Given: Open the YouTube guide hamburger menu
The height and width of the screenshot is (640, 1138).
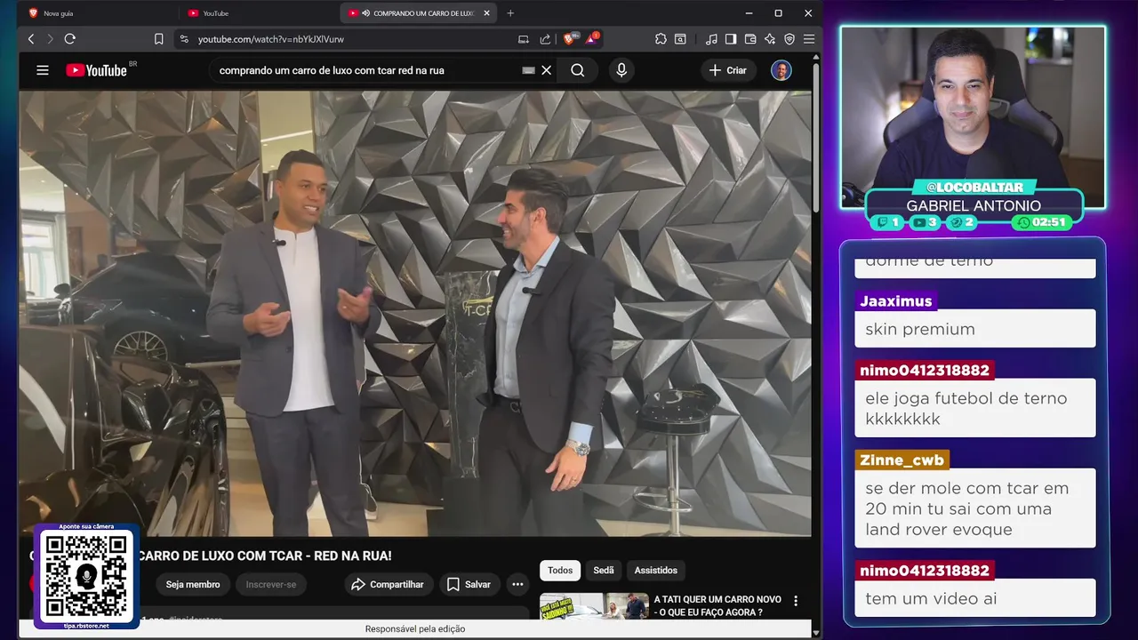Looking at the screenshot, I should 43,70.
